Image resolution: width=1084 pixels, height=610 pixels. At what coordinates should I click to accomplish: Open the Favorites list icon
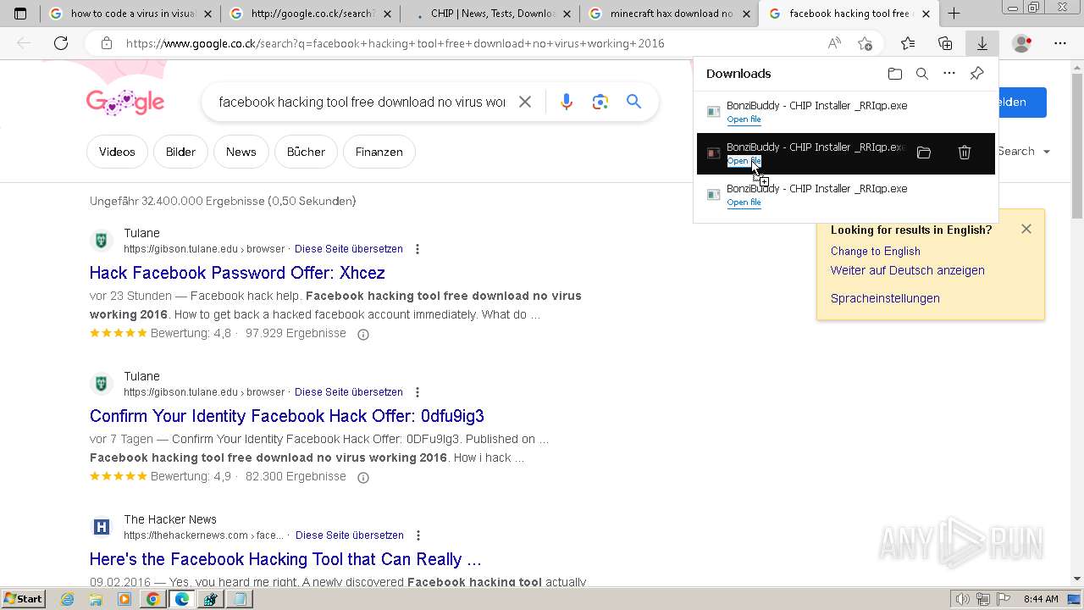[x=908, y=43]
